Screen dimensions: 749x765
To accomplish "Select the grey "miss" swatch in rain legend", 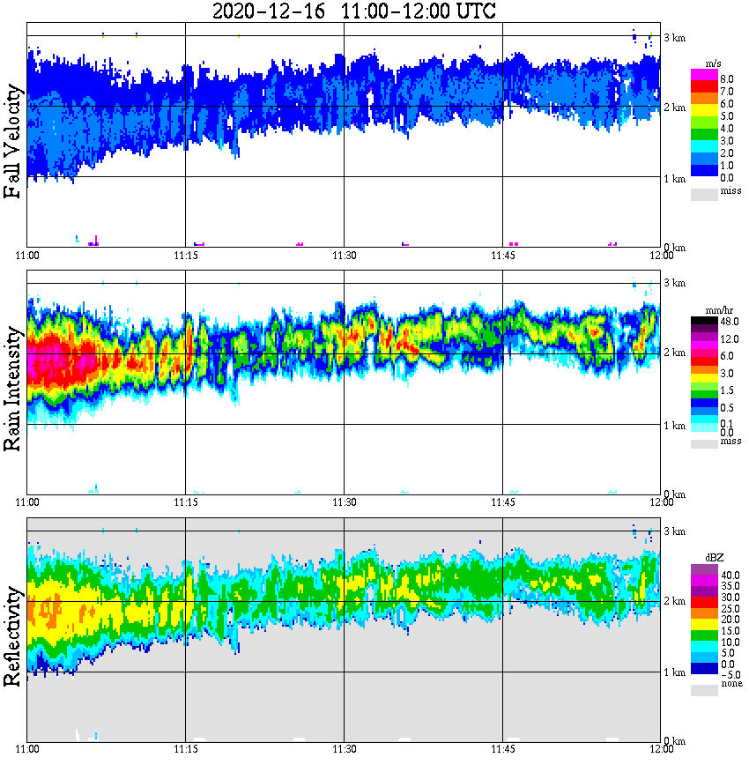I will pos(705,444).
